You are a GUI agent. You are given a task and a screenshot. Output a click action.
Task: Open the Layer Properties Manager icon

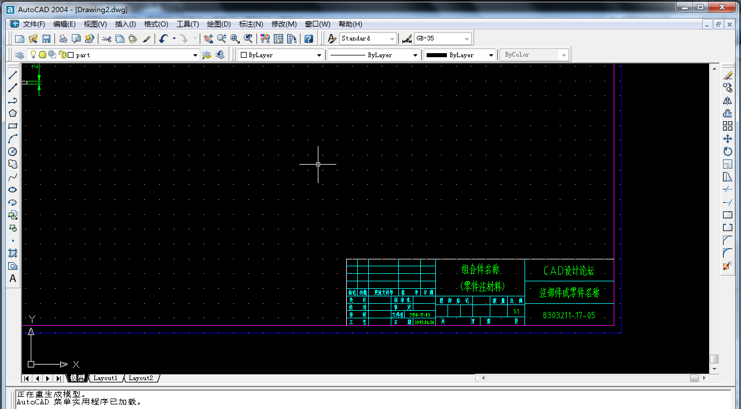(20, 55)
